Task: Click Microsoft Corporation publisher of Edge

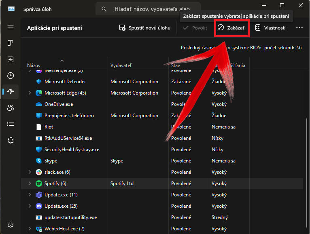Action: tap(134, 93)
